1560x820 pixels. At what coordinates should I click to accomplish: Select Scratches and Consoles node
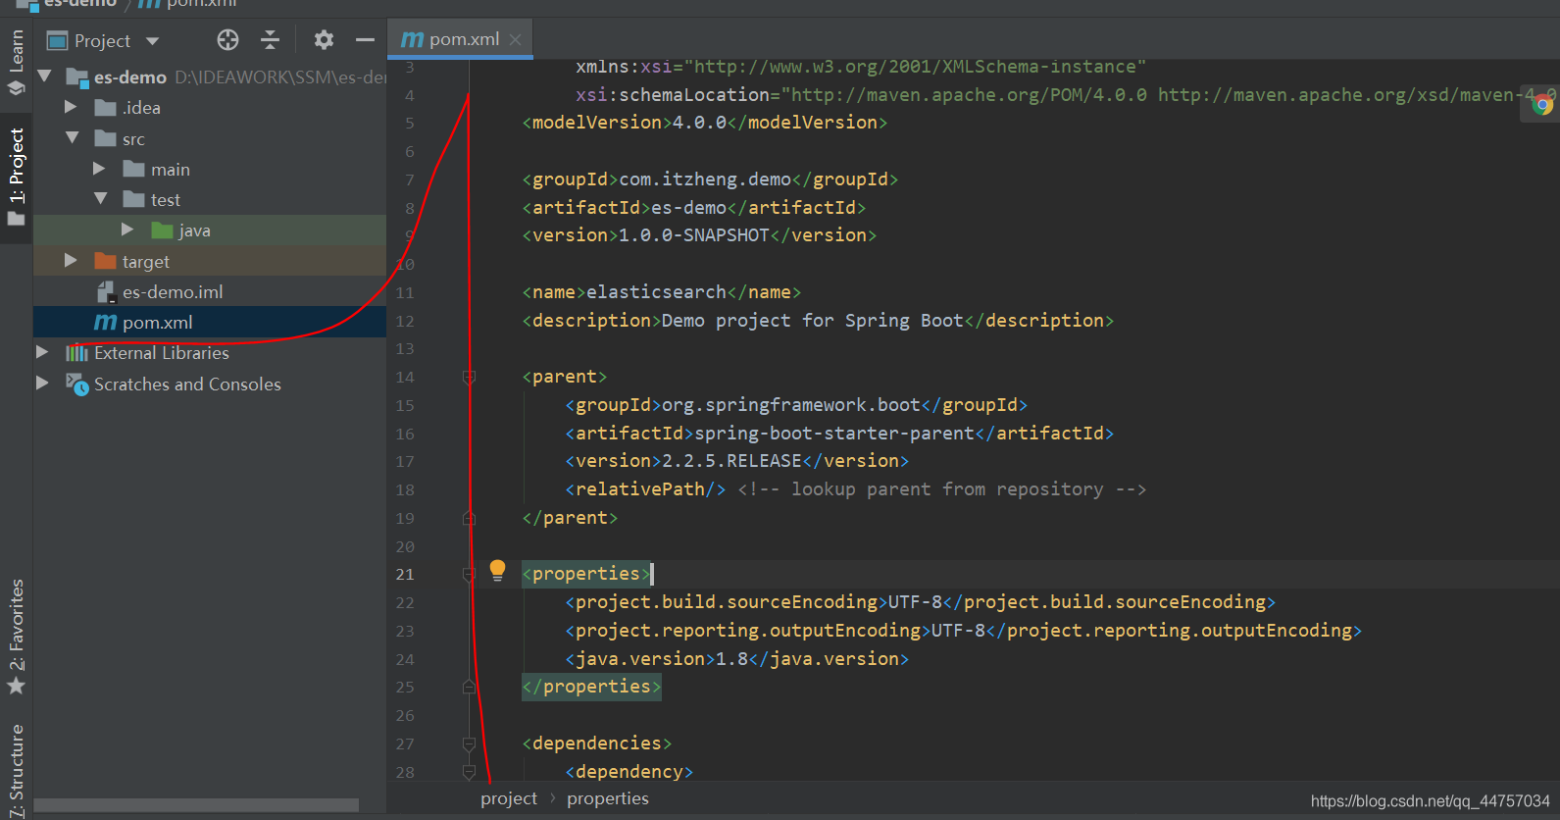click(x=210, y=384)
